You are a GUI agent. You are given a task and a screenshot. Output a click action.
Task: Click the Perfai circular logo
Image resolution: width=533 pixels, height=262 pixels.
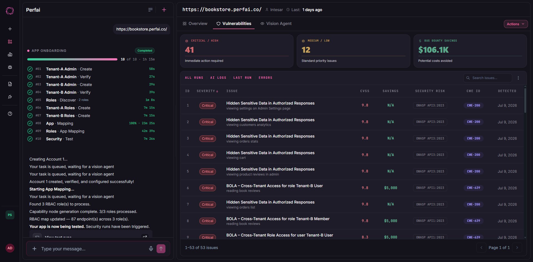coord(10,11)
